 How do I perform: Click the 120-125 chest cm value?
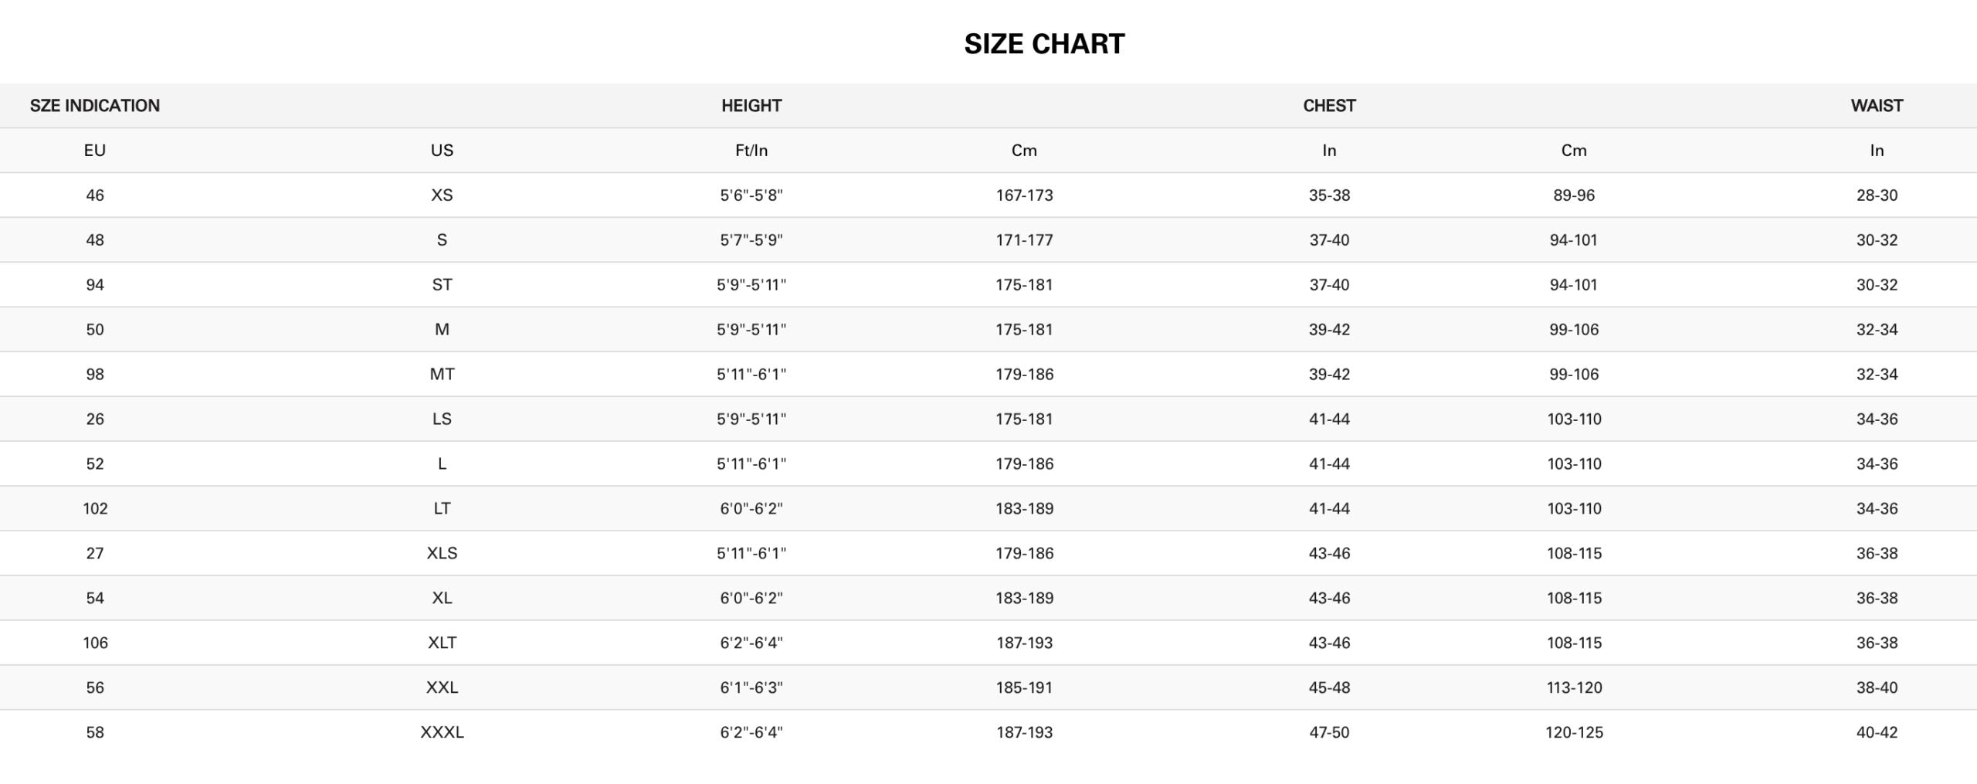pyautogui.click(x=1574, y=733)
